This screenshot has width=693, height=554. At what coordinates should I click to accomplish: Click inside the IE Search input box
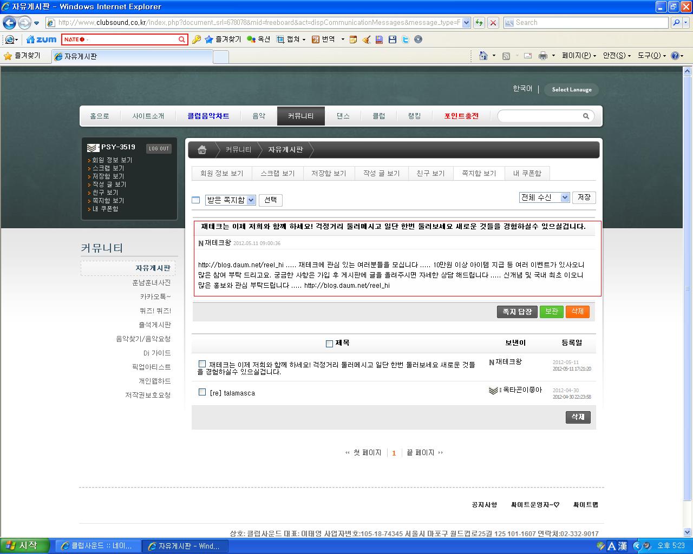click(586, 23)
